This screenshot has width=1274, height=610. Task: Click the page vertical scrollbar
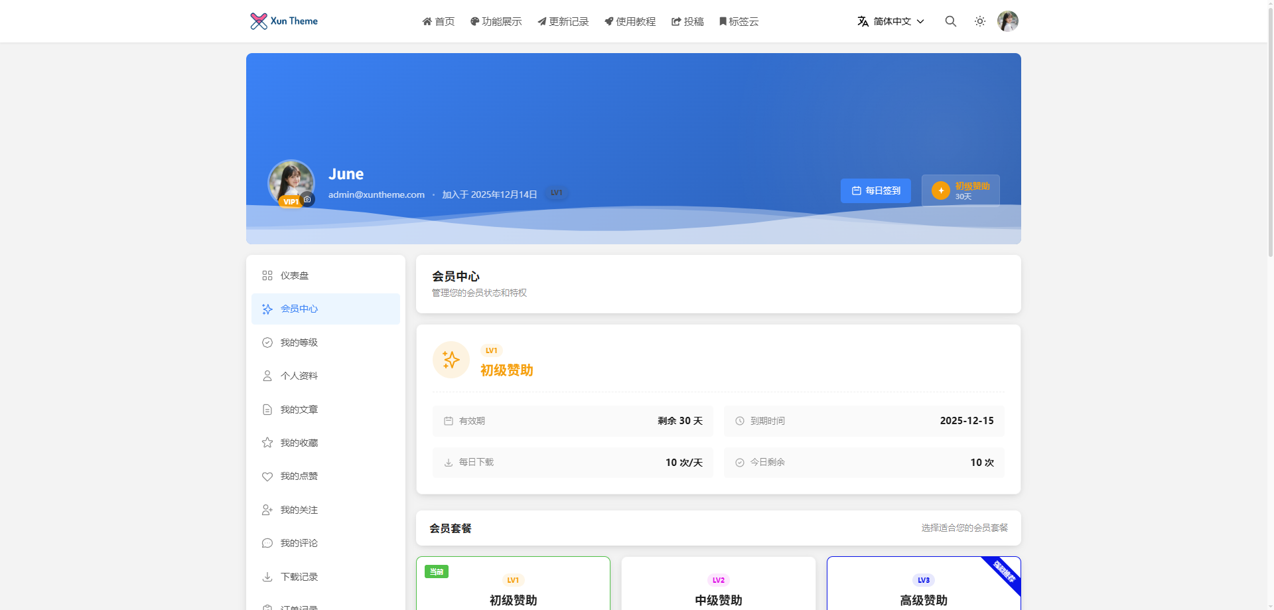[x=1270, y=133]
